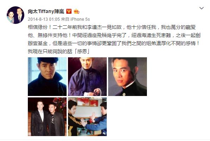This screenshot has height=141, width=210.
Task: Click the phrase 化不開的感情 in third line
Action: tap(182, 44)
